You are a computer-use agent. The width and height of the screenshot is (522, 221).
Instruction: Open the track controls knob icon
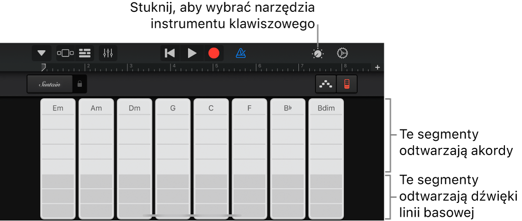coord(318,54)
